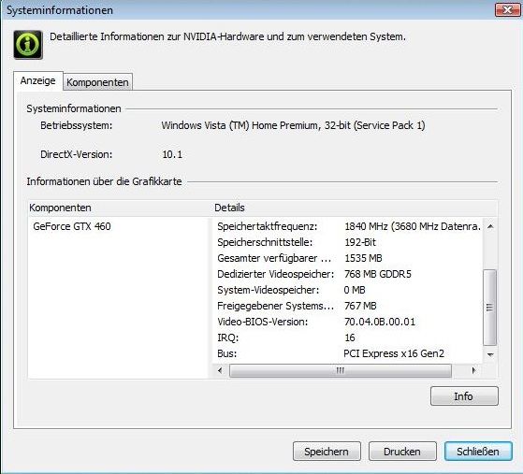The height and width of the screenshot is (474, 523).
Task: Select Dedizierter Videospeicher label
Action: pyautogui.click(x=275, y=274)
